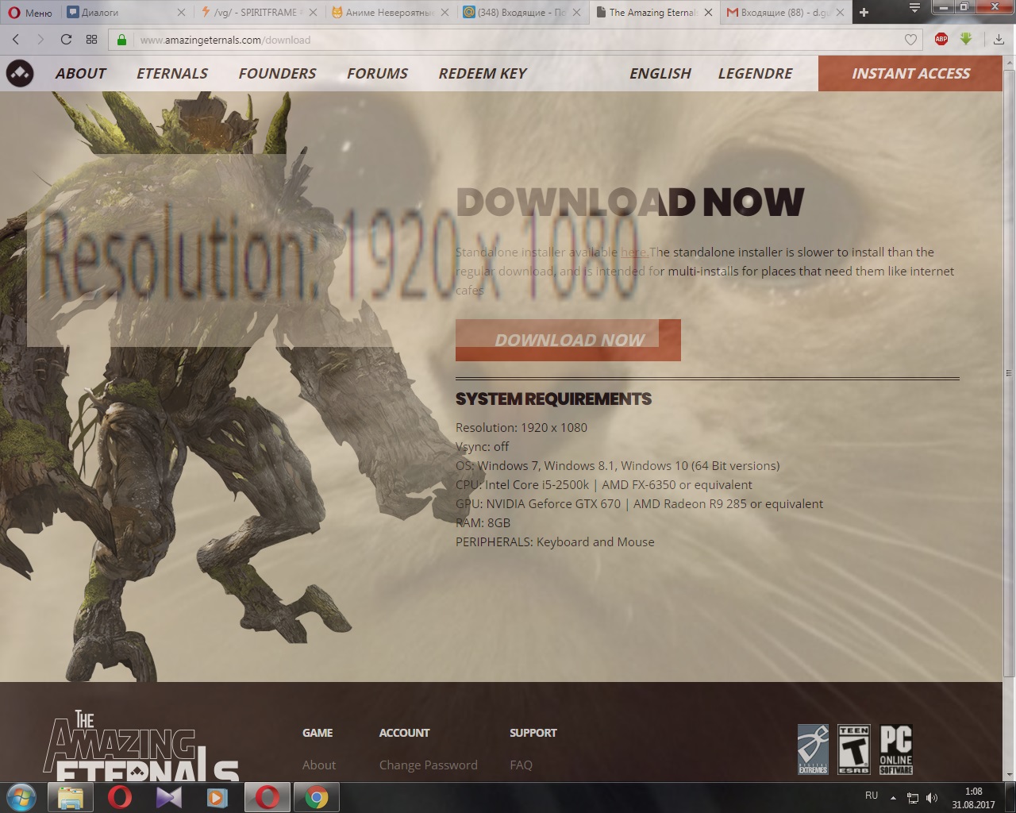Open the clock showing 1:08
Image resolution: width=1016 pixels, height=813 pixels.
(973, 797)
